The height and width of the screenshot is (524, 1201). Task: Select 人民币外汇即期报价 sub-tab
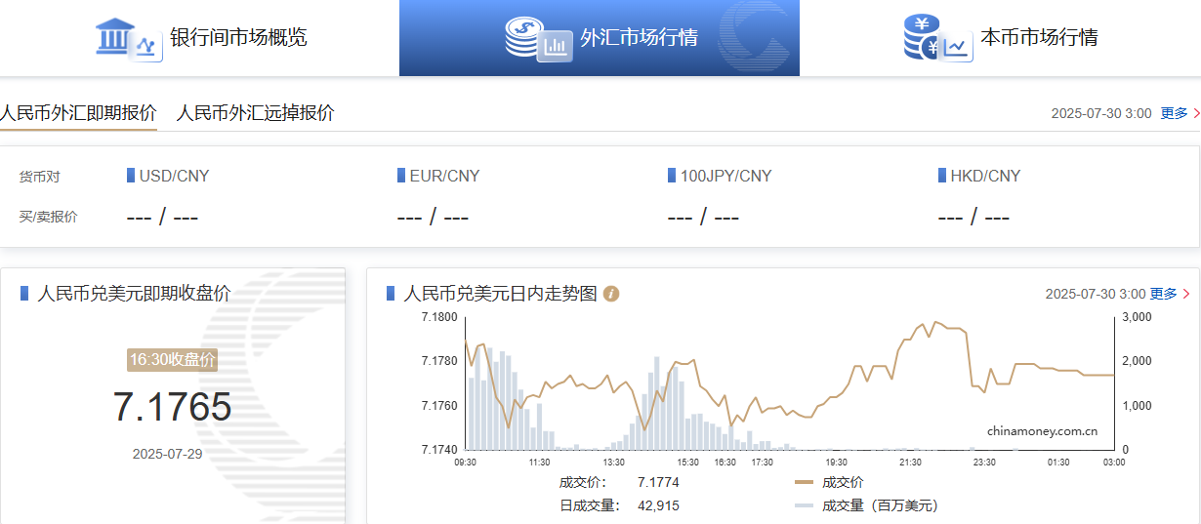[78, 113]
